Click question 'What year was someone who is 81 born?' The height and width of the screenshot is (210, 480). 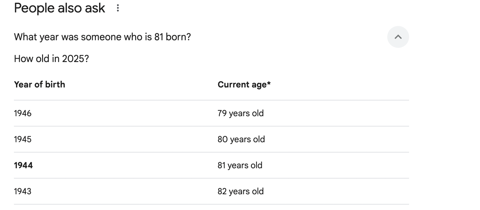coord(102,37)
